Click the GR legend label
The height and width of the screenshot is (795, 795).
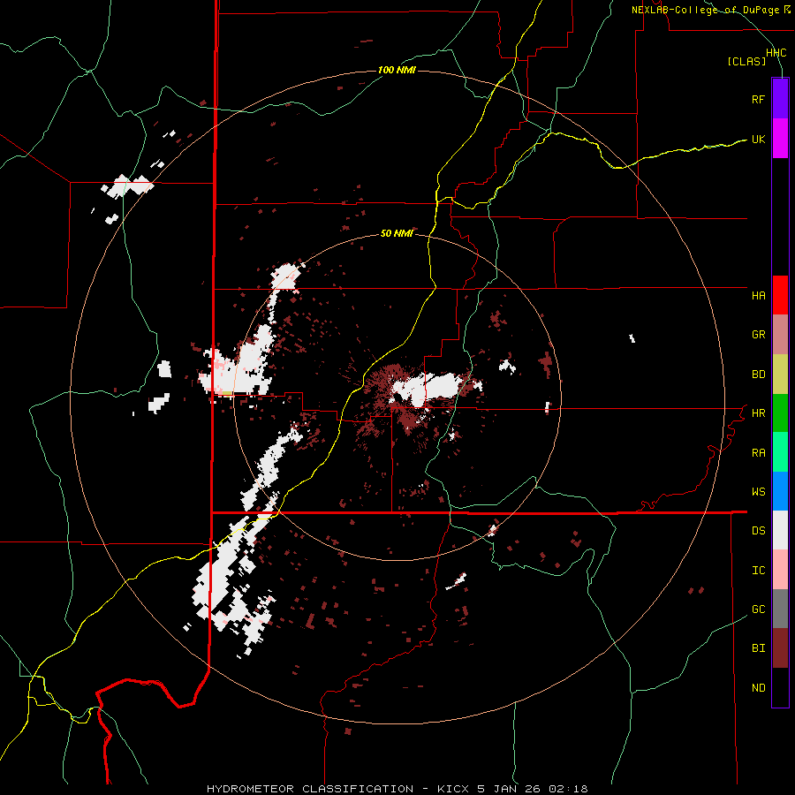758,335
